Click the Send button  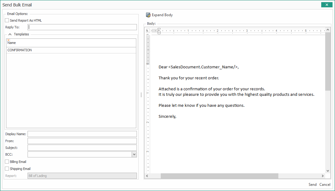coord(312,185)
